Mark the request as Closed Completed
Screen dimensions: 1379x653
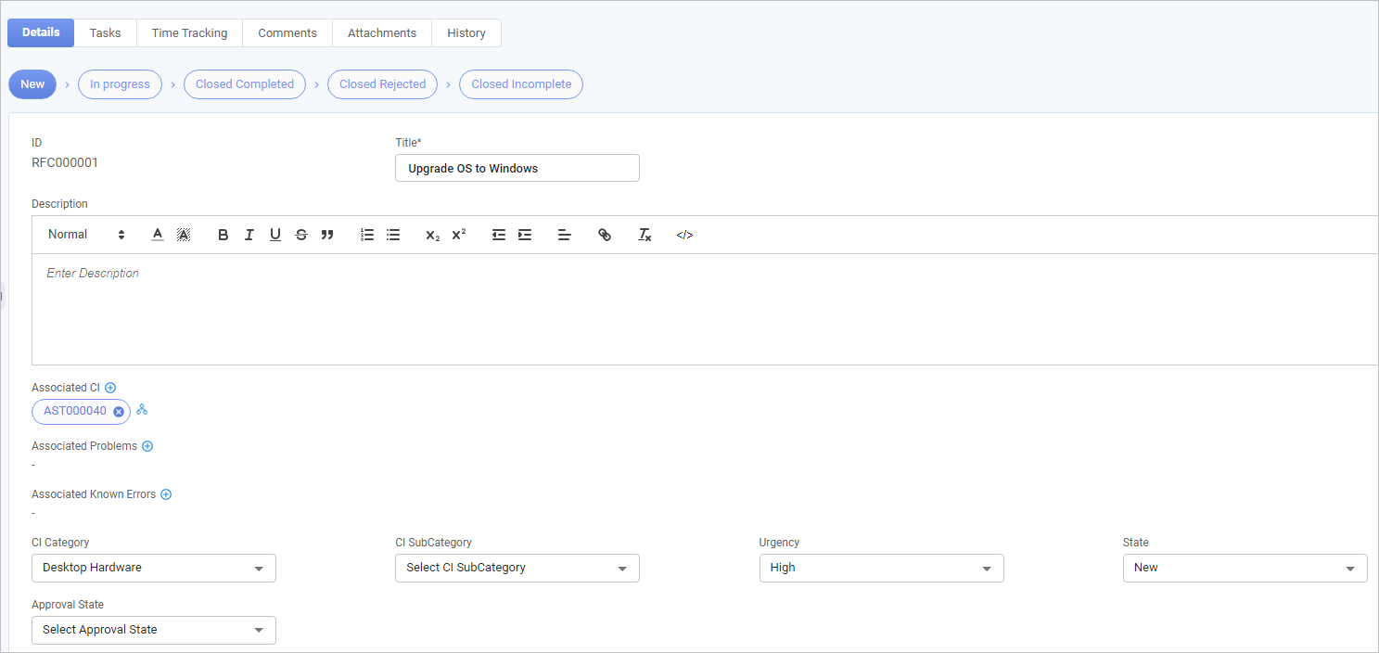245,83
